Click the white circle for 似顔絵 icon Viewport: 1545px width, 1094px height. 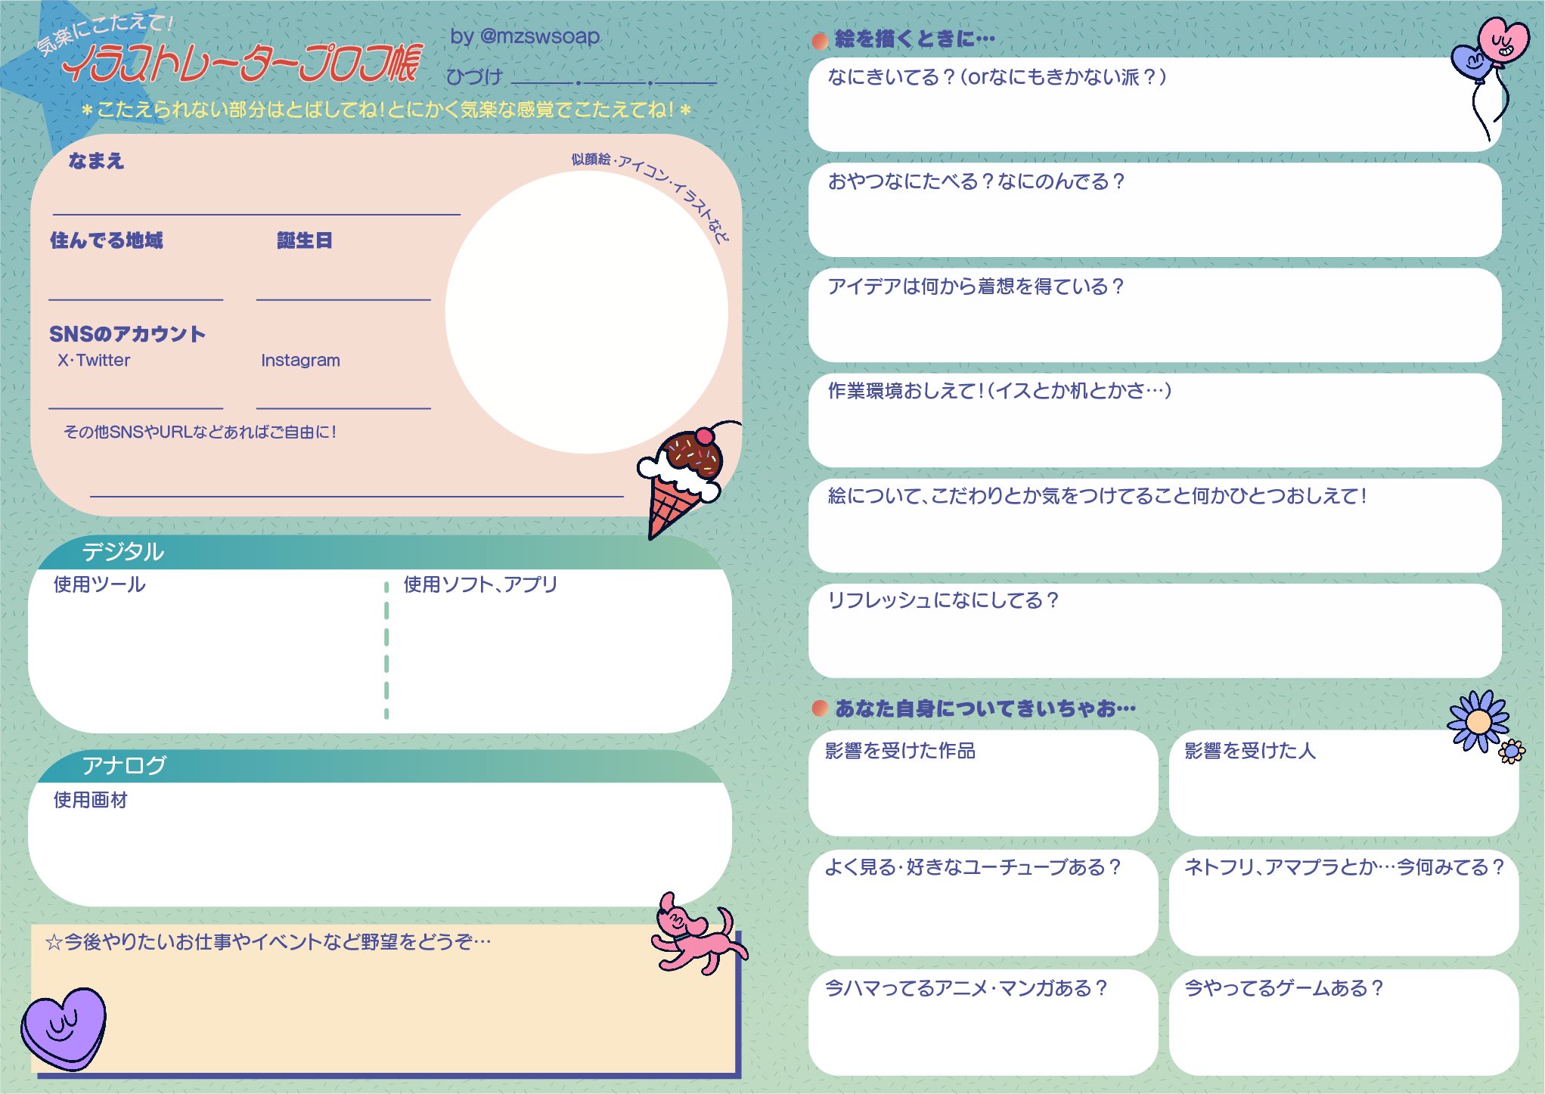point(586,312)
